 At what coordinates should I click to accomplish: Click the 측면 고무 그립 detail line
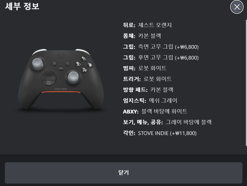(161, 47)
